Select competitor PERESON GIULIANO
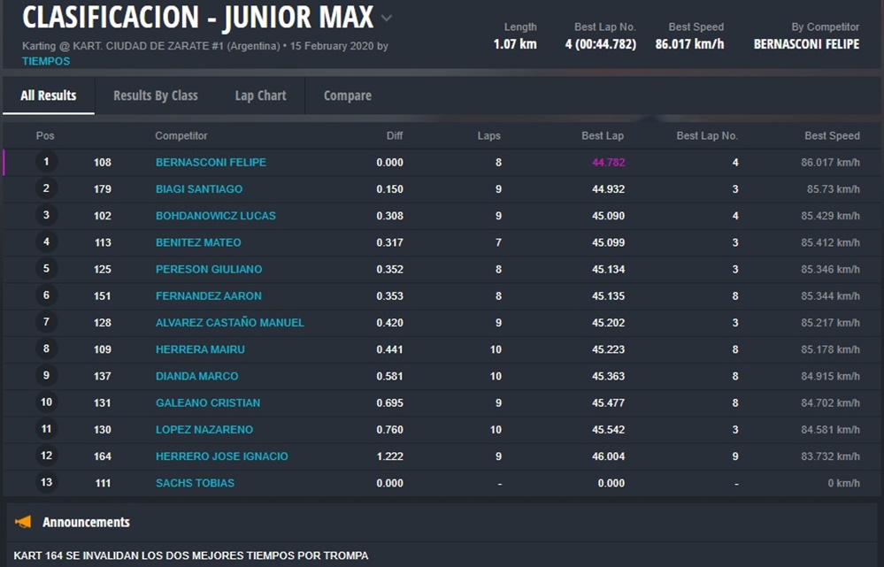This screenshot has height=567, width=884. pyautogui.click(x=209, y=269)
